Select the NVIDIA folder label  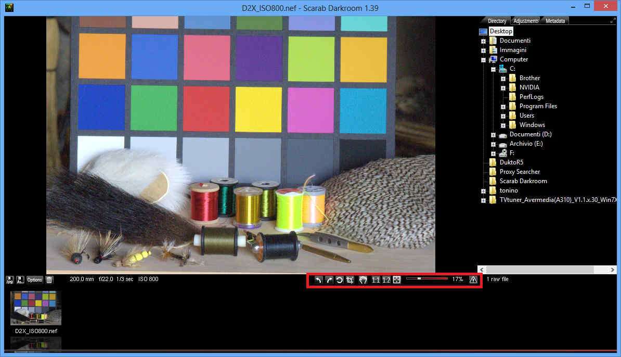(x=529, y=87)
